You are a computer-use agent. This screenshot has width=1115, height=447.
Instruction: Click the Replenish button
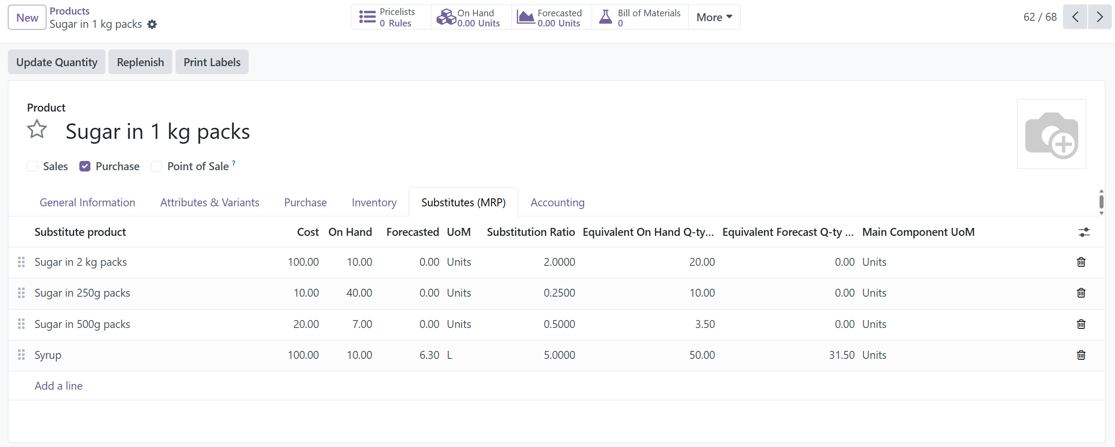click(140, 62)
